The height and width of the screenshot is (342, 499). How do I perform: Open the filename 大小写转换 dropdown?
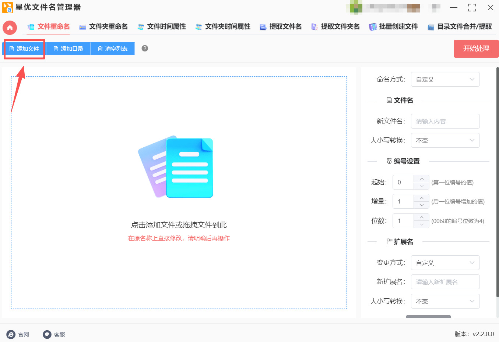[x=445, y=140]
